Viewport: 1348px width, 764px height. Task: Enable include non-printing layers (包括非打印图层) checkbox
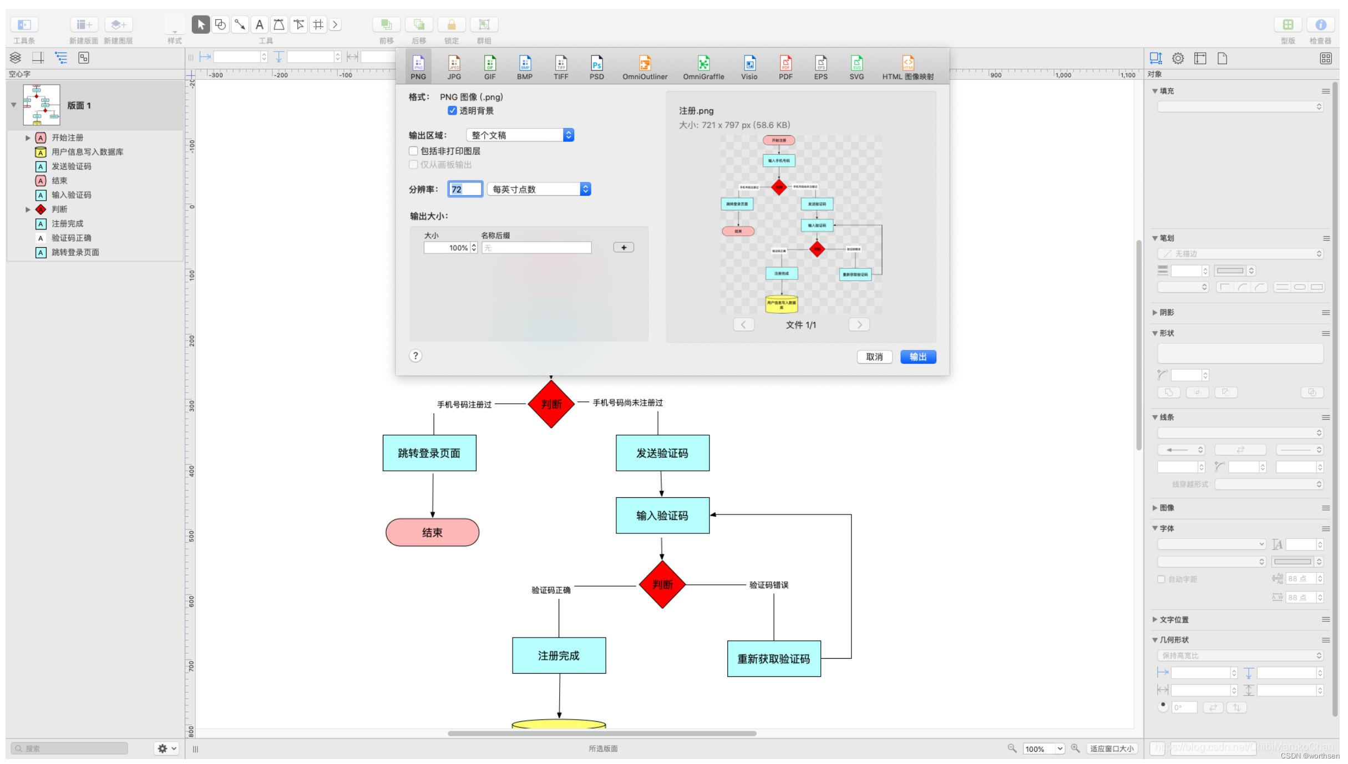[413, 151]
